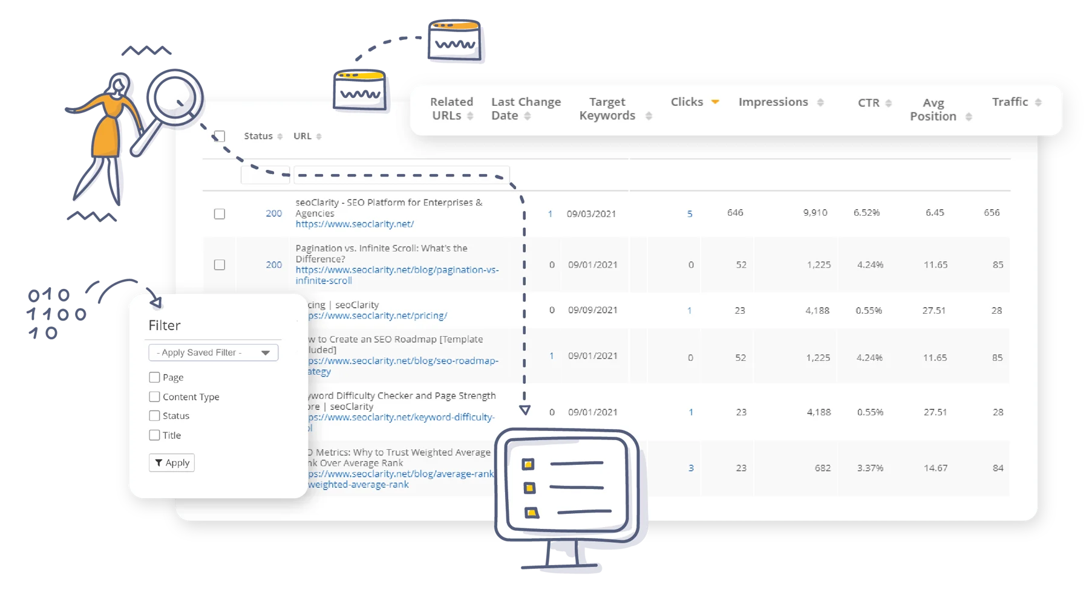Click the sort icon next to Status
Screen dimensions: 1089x593
point(280,136)
